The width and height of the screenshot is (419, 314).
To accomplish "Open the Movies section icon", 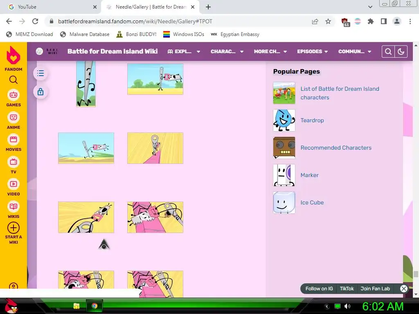I will [14, 139].
